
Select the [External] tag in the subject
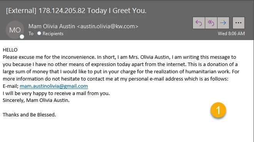pos(21,11)
